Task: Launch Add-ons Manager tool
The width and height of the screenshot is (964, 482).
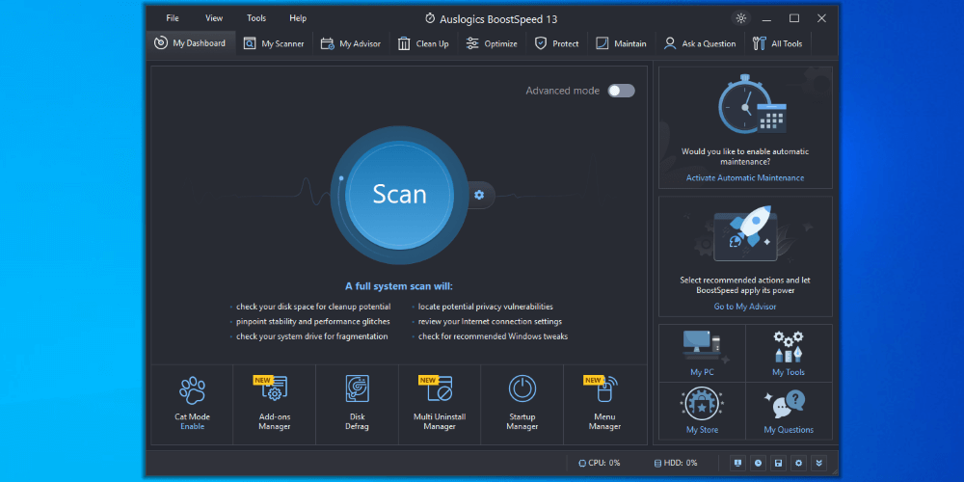Action: coord(274,404)
